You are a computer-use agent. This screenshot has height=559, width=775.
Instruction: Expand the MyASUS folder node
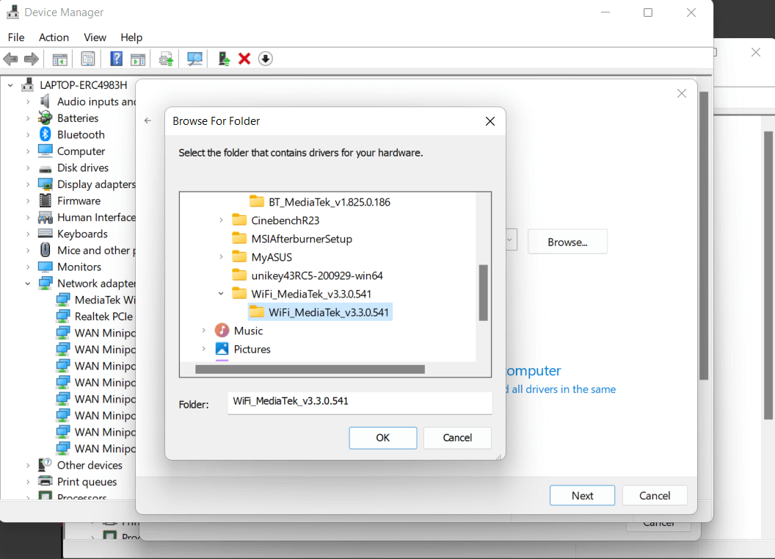222,257
